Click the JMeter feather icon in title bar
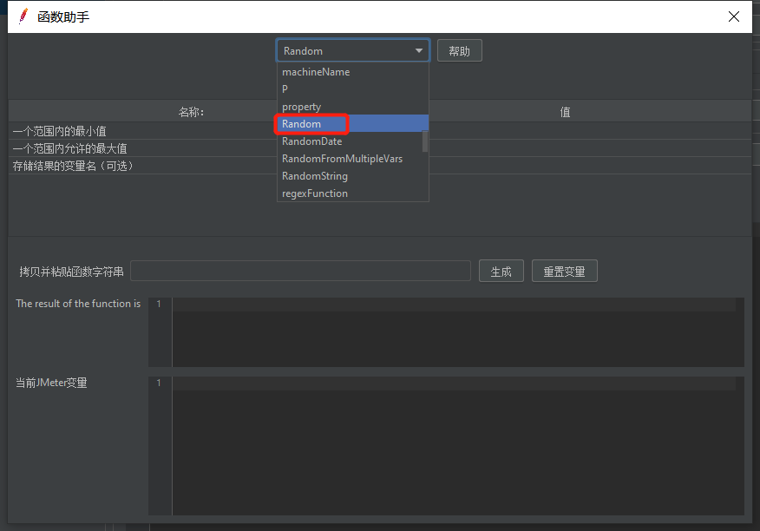760x531 pixels. click(23, 16)
